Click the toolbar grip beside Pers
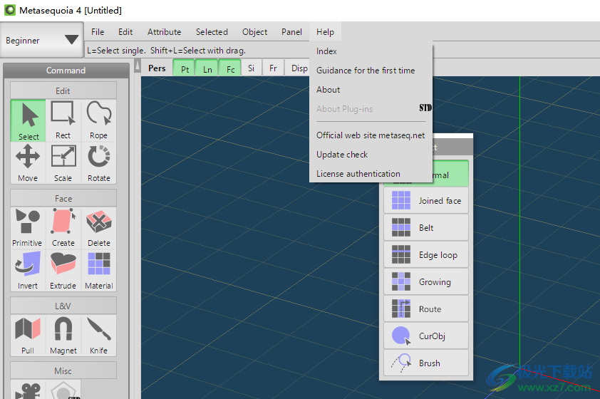Image resolution: width=600 pixels, height=399 pixels. pos(138,66)
